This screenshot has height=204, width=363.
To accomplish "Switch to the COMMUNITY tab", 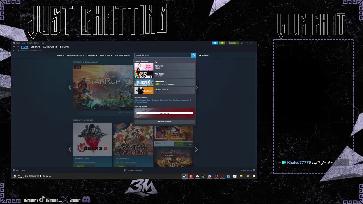I will tap(50, 47).
